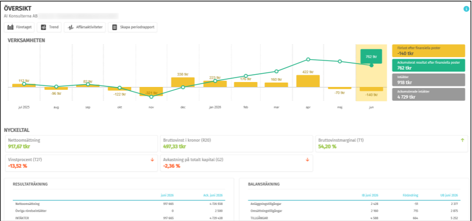Screen dimensions: 472x221
Task: Open the info icon at top right
Action: (466, 9)
